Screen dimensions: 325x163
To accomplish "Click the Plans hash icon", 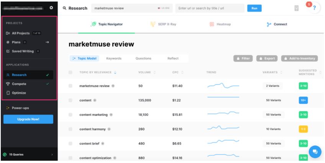I will (x=8, y=42).
